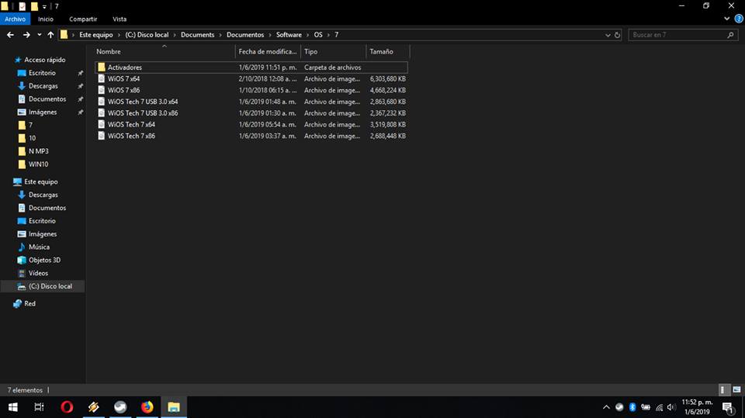The width and height of the screenshot is (745, 418).
Task: Open the Vista ribbon tab
Action: coord(120,19)
